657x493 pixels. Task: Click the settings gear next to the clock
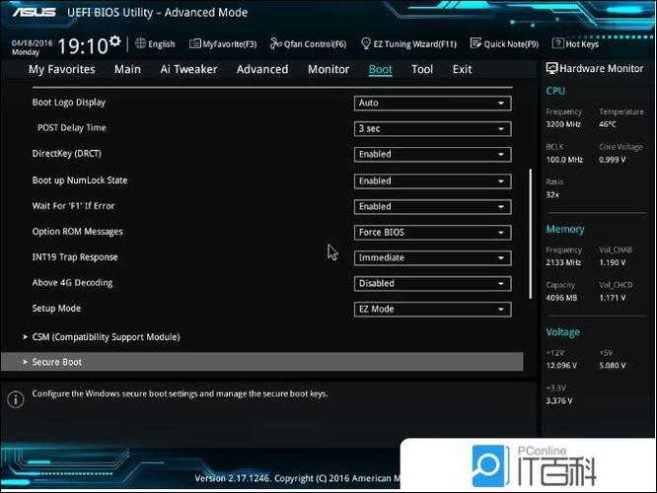[114, 41]
